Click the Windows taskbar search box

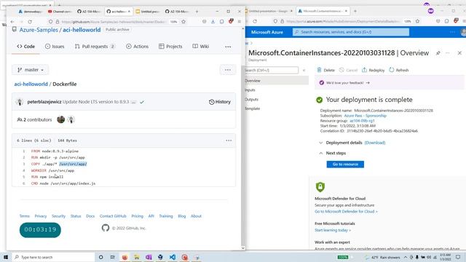53,257
